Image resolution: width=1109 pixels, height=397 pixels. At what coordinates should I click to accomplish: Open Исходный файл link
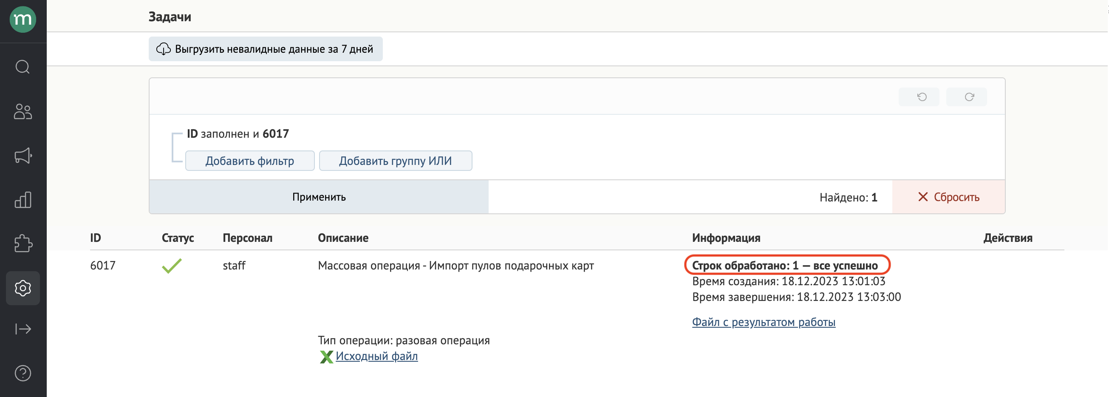[x=376, y=356]
